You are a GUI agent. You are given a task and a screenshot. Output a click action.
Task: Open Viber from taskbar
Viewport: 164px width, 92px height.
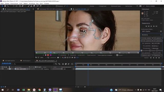pyautogui.click(x=50, y=90)
